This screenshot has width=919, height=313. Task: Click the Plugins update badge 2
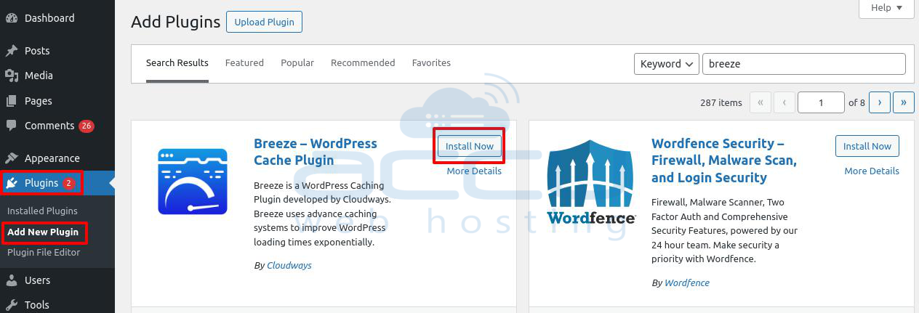(x=68, y=183)
